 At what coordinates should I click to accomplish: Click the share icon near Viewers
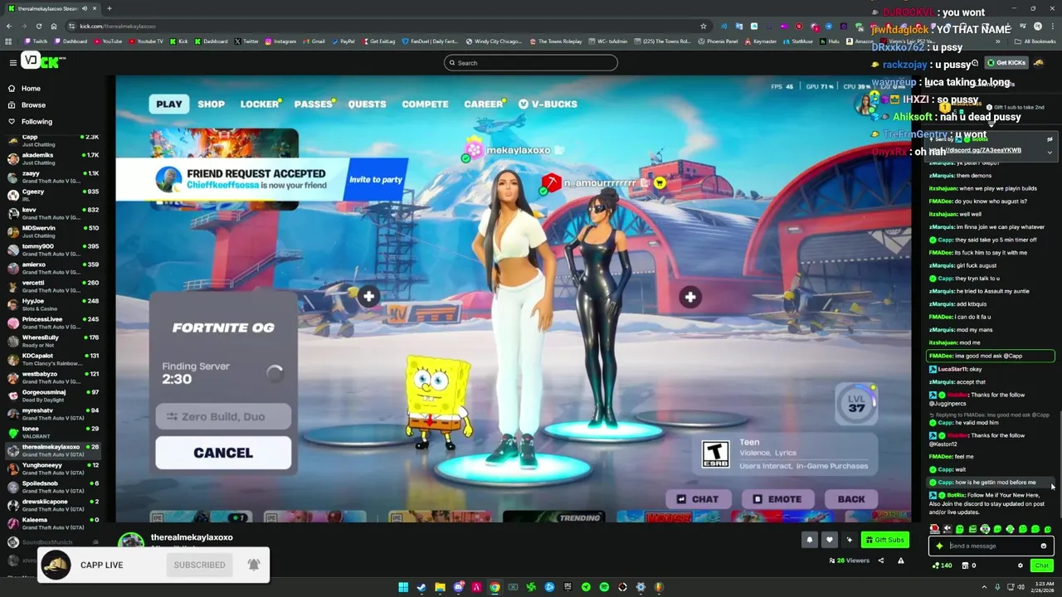(x=881, y=561)
